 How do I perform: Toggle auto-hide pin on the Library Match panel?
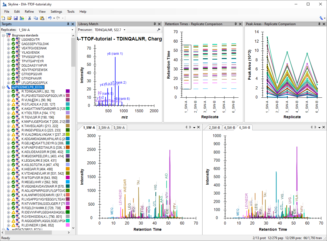click(x=155, y=24)
